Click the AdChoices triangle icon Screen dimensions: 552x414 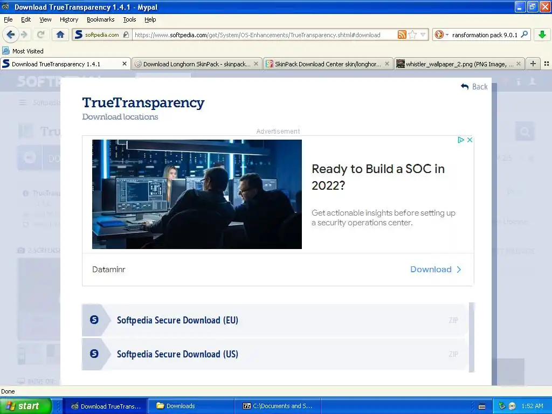(460, 140)
